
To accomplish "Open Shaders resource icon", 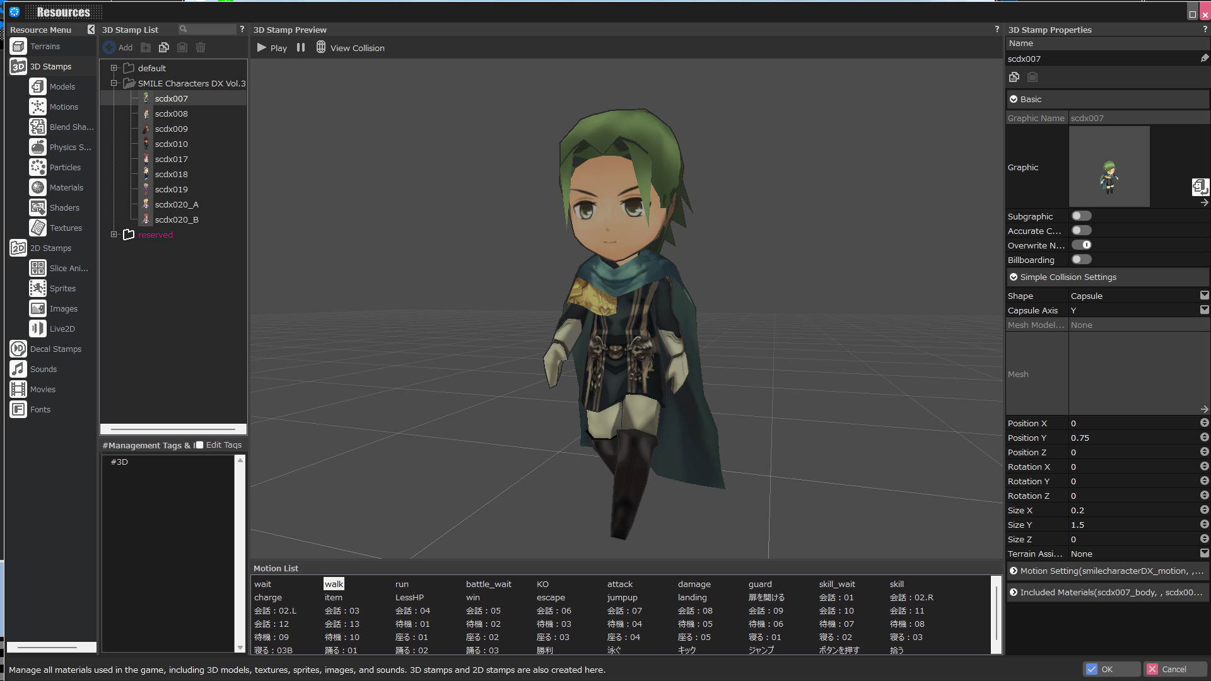I will [x=38, y=208].
